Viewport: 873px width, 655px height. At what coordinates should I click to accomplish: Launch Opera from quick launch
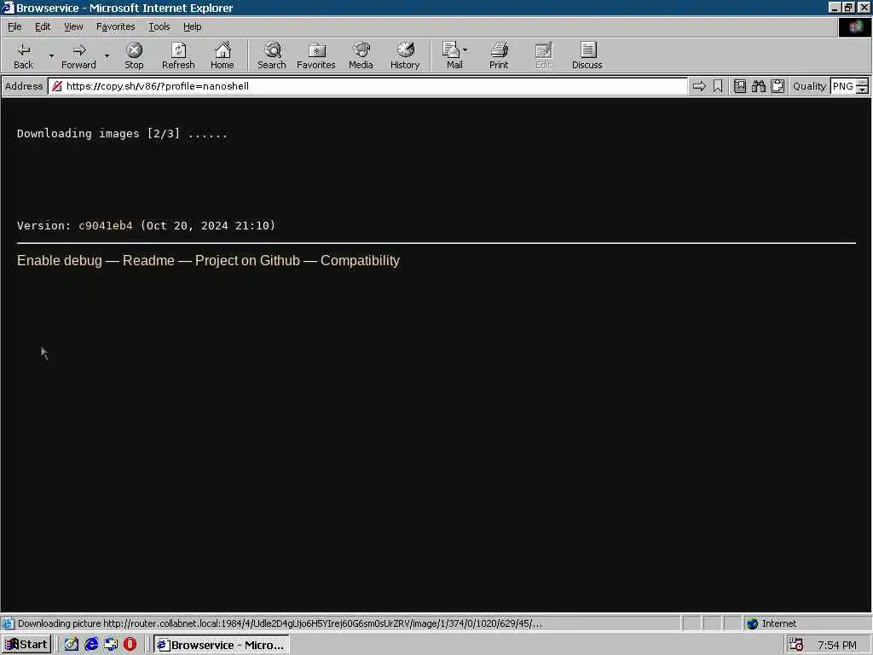pos(130,644)
